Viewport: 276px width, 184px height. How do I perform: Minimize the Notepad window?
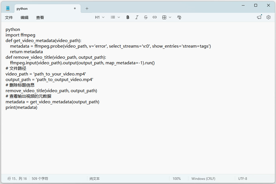click(243, 5)
